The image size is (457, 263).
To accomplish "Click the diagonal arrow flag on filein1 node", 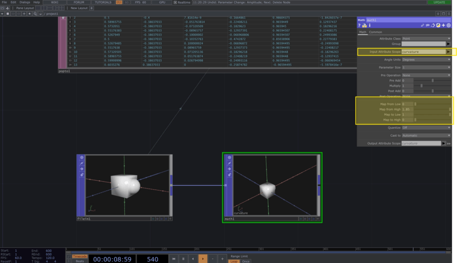I will click(82, 163).
